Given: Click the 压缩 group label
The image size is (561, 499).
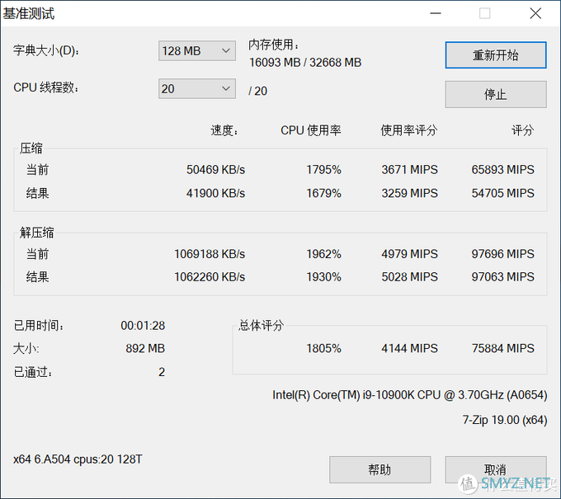Looking at the screenshot, I should (x=31, y=148).
